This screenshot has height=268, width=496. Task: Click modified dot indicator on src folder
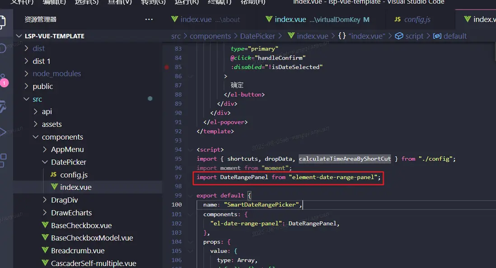coord(150,99)
